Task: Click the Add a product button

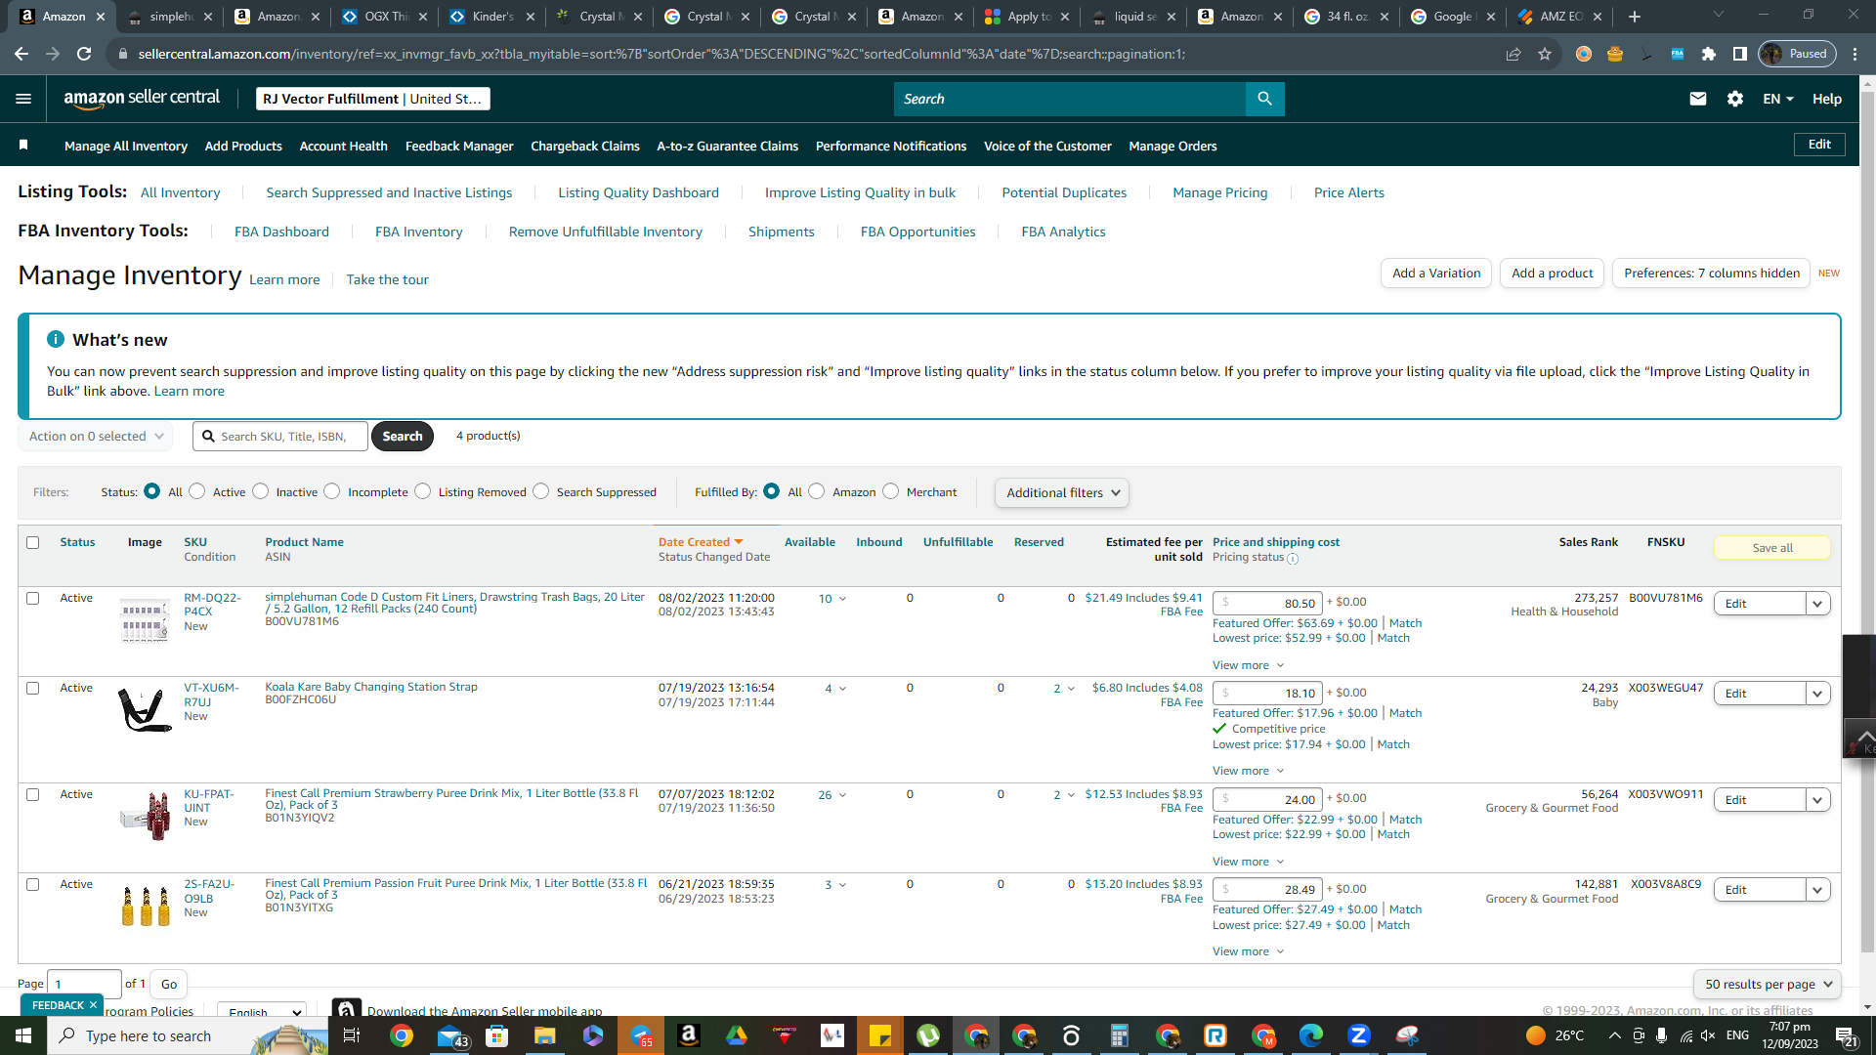Action: [1553, 274]
